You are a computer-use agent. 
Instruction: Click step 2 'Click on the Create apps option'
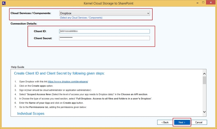tap(36, 86)
